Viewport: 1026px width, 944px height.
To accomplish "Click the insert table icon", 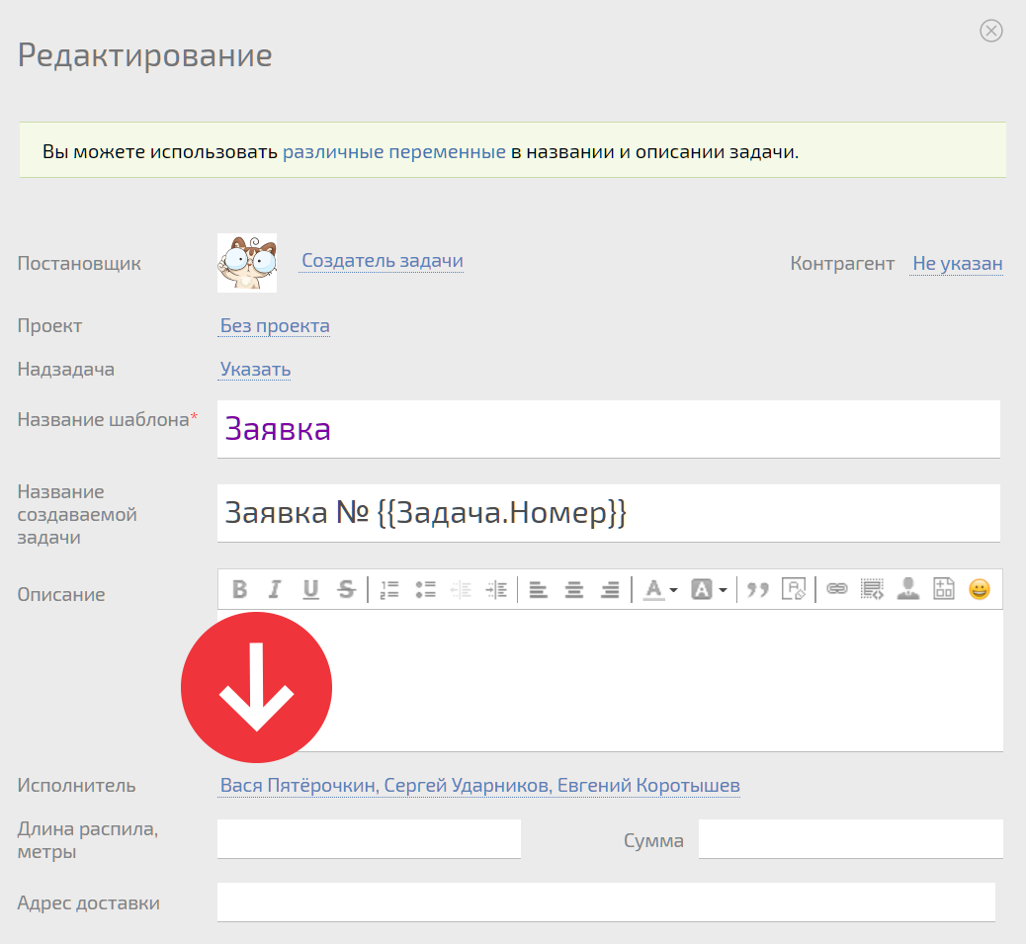I will [944, 589].
